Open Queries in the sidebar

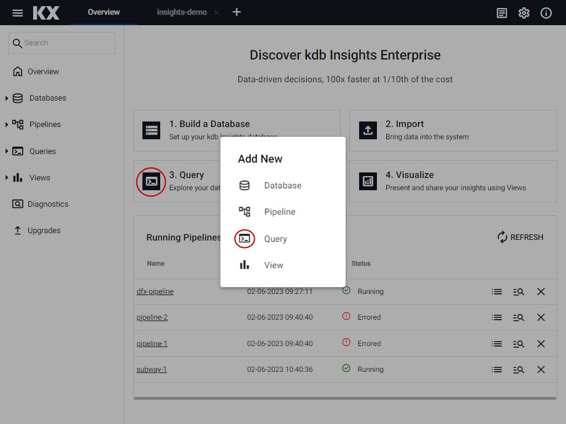[42, 151]
